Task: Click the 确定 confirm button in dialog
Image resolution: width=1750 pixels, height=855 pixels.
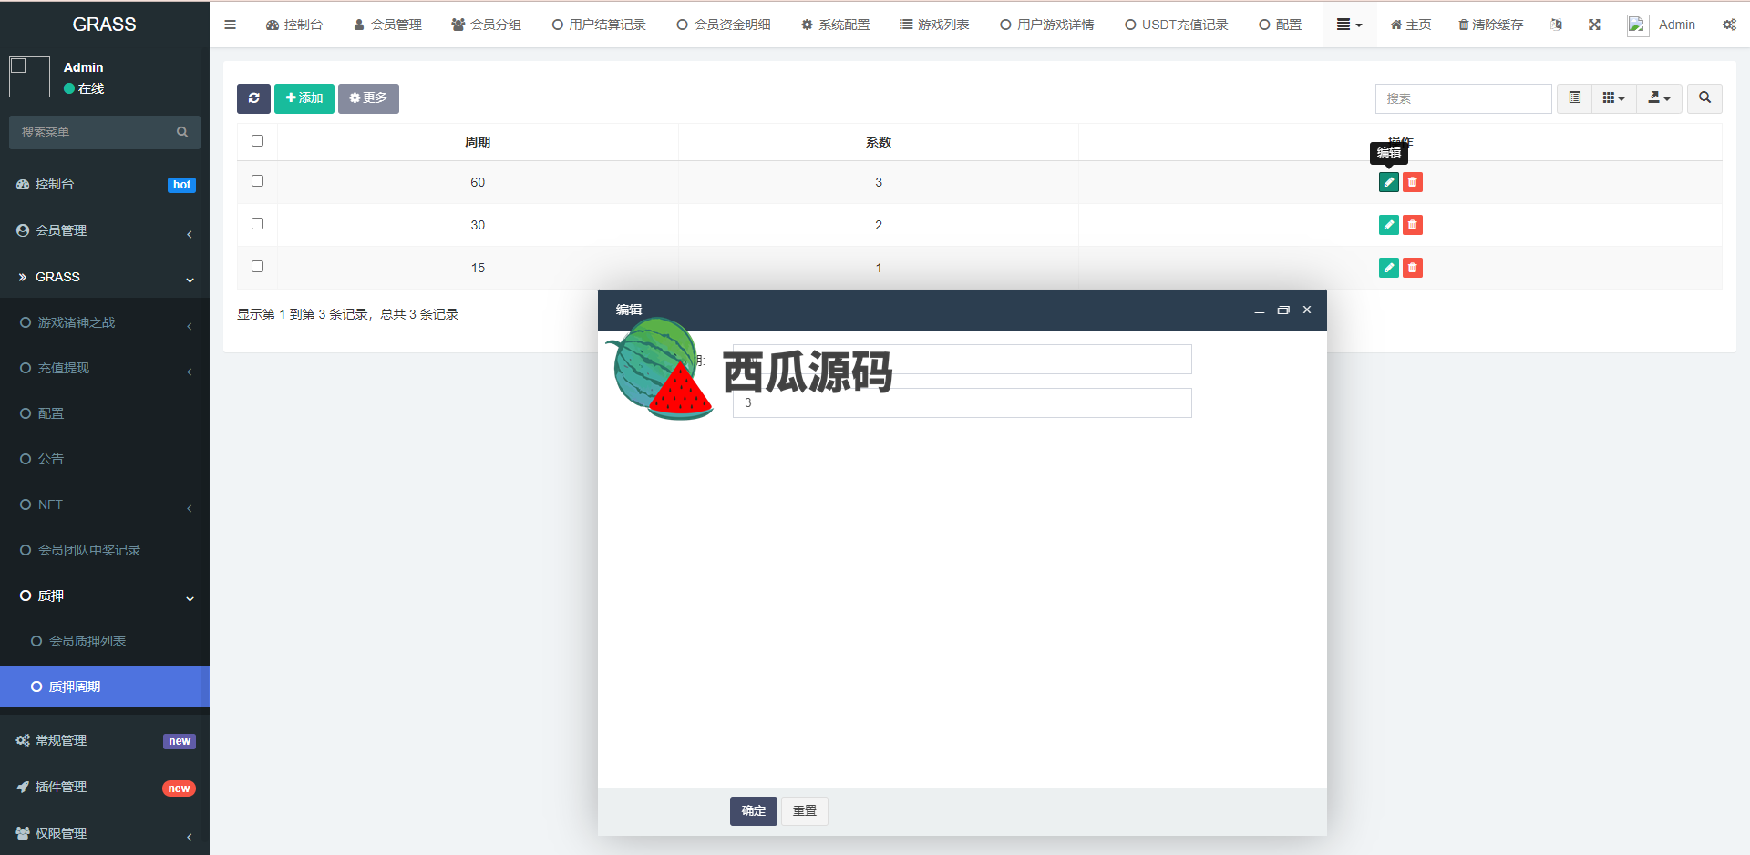Action: [x=753, y=810]
